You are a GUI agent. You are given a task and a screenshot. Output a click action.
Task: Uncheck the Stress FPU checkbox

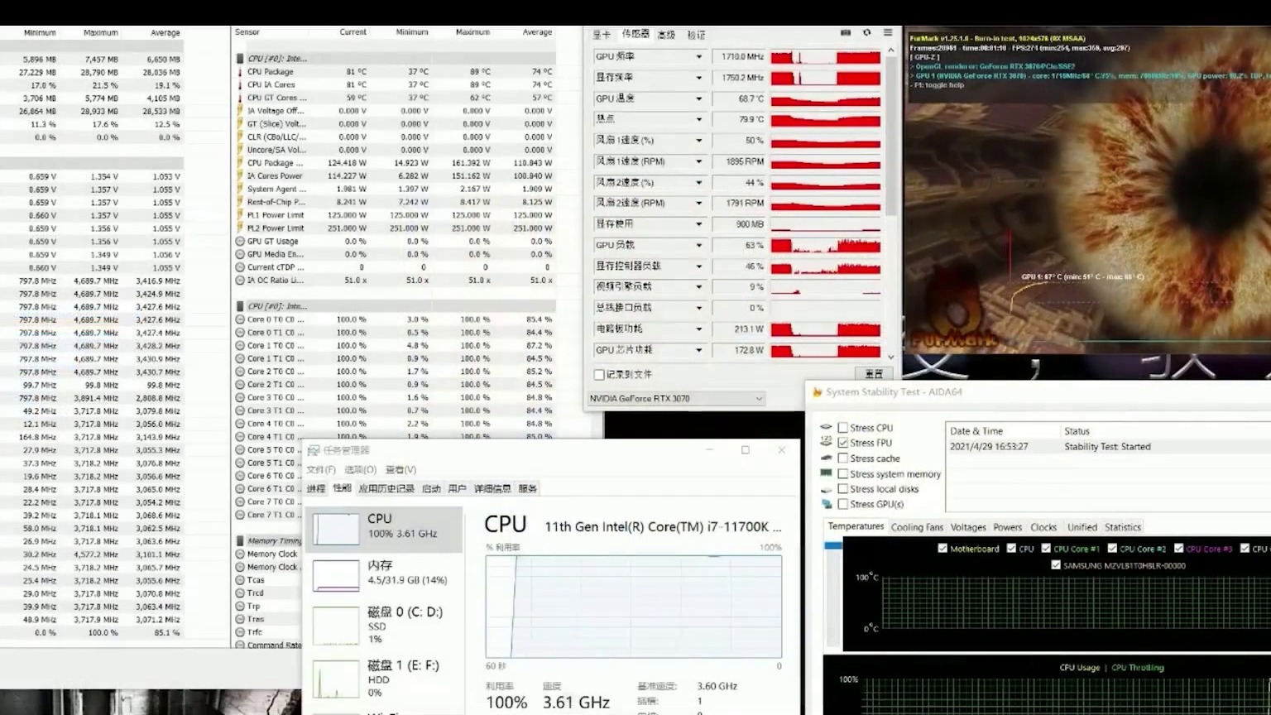[842, 442]
